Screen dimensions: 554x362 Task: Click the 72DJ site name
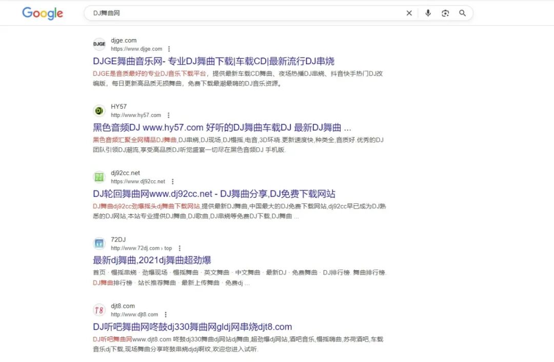click(x=118, y=239)
